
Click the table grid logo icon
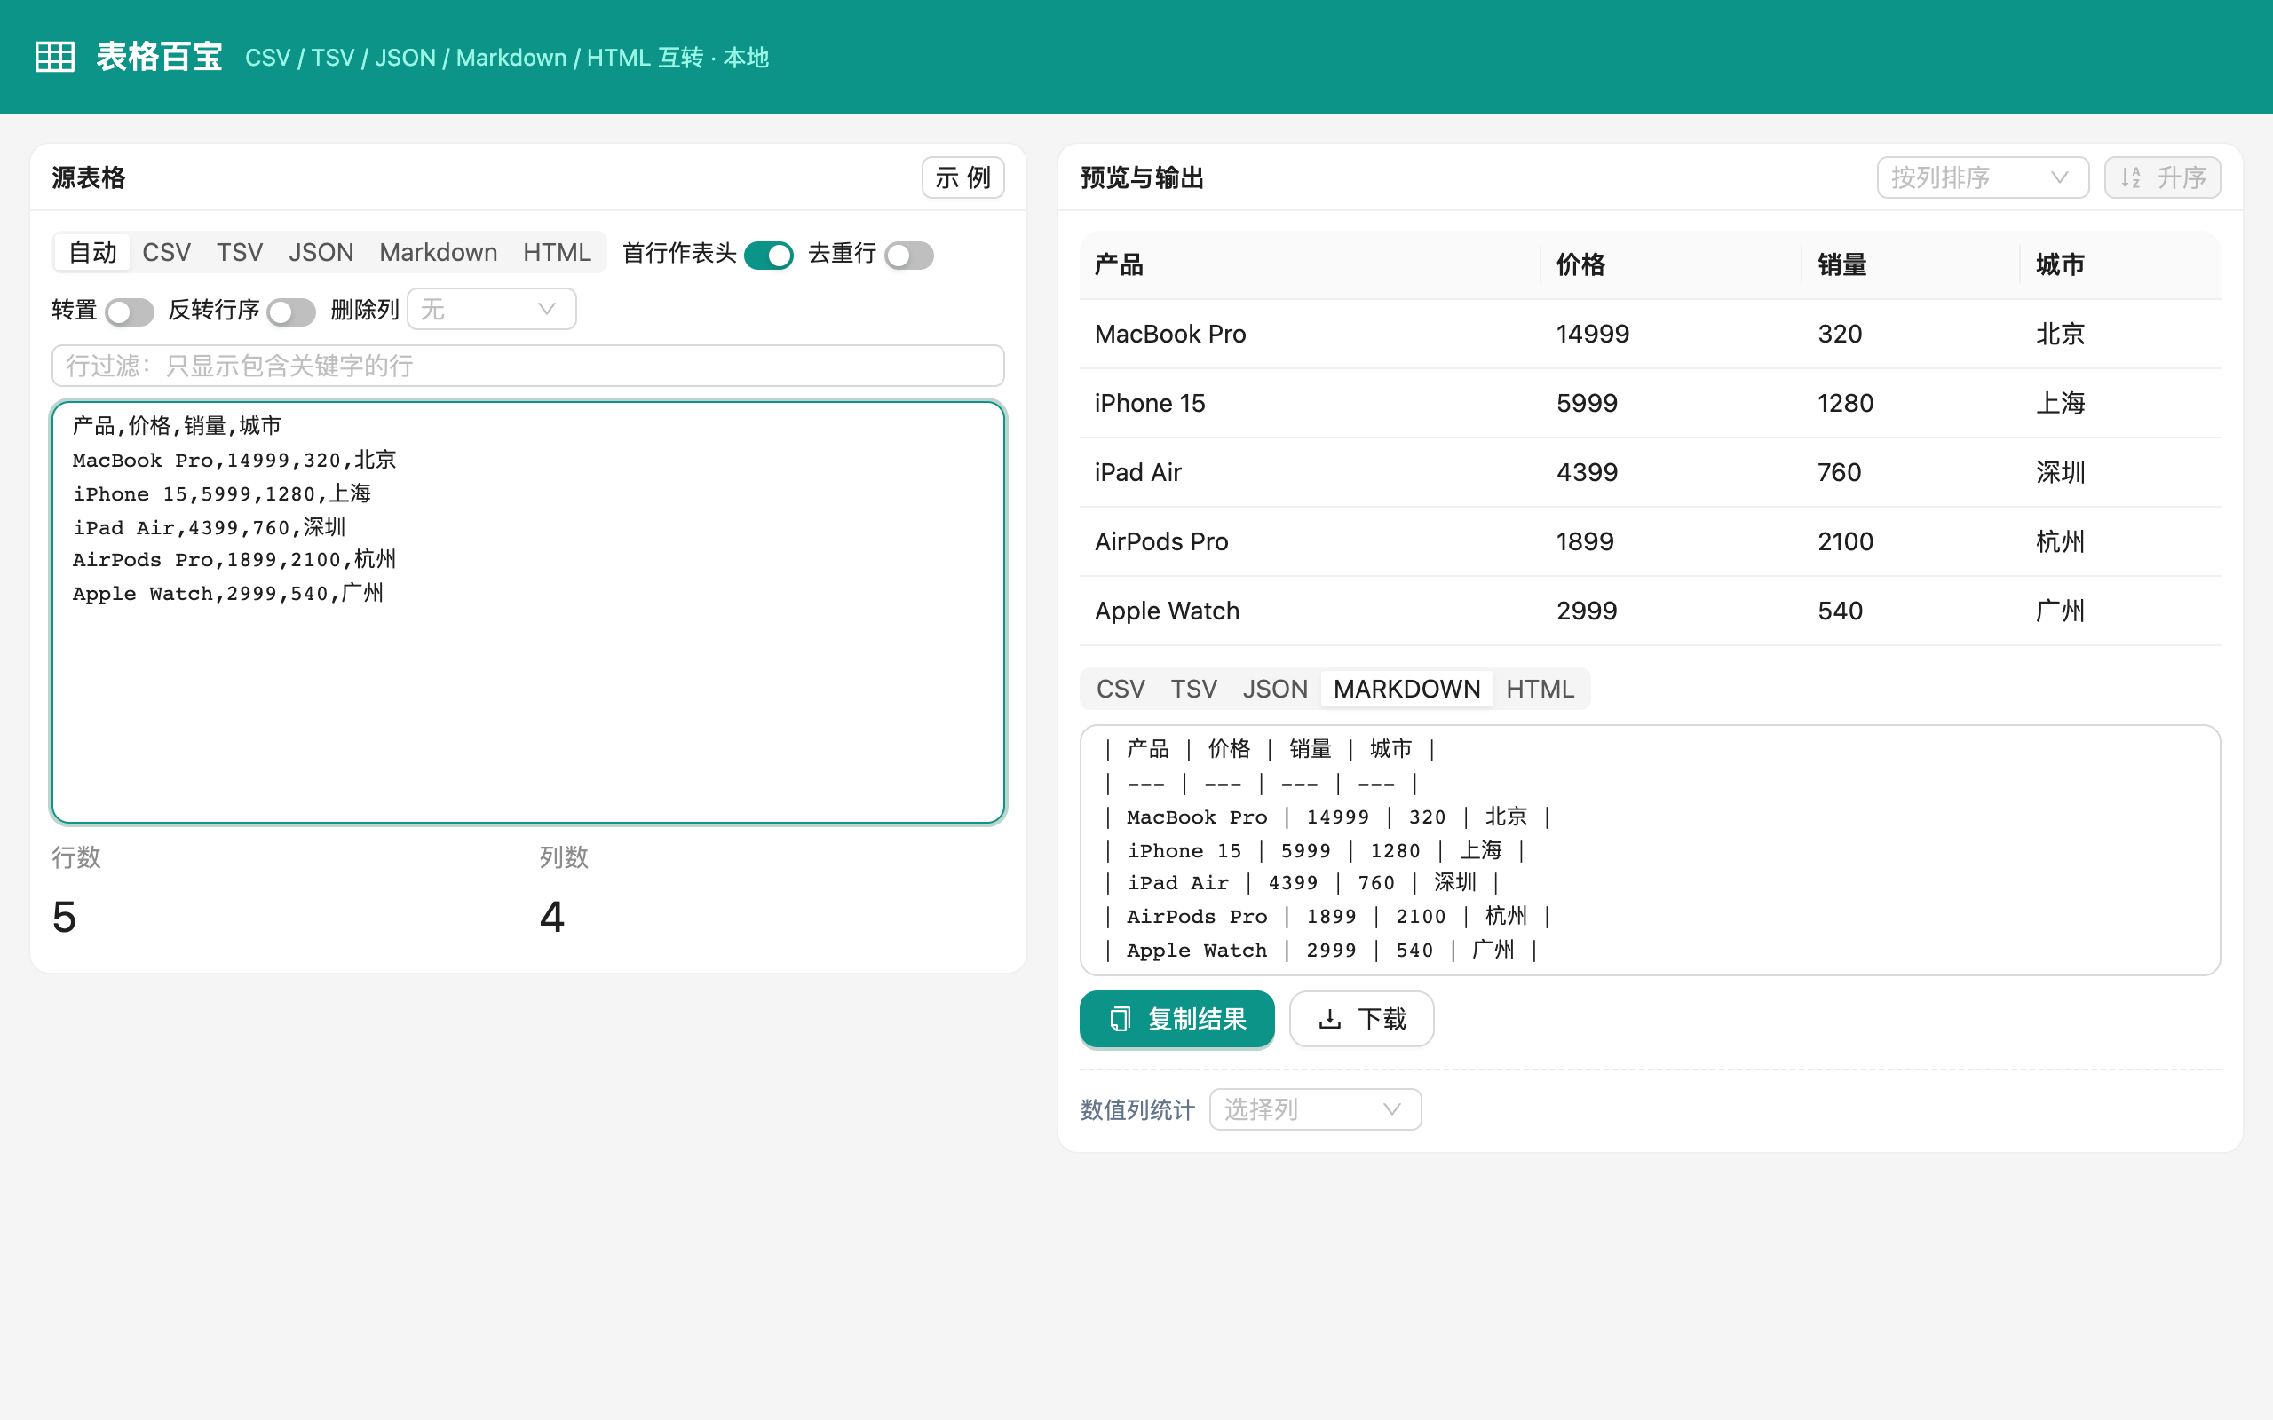click(54, 58)
